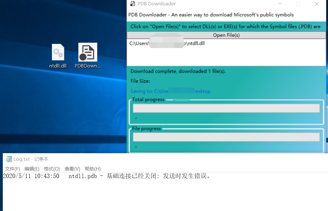Click the 'File progress' group label
328x211 pixels.
[x=146, y=128]
